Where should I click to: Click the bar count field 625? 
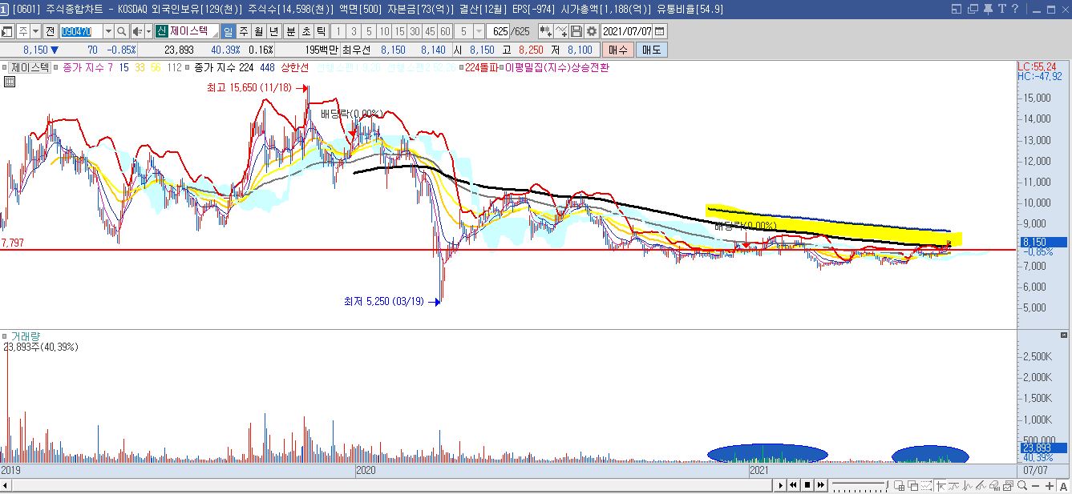[509, 31]
